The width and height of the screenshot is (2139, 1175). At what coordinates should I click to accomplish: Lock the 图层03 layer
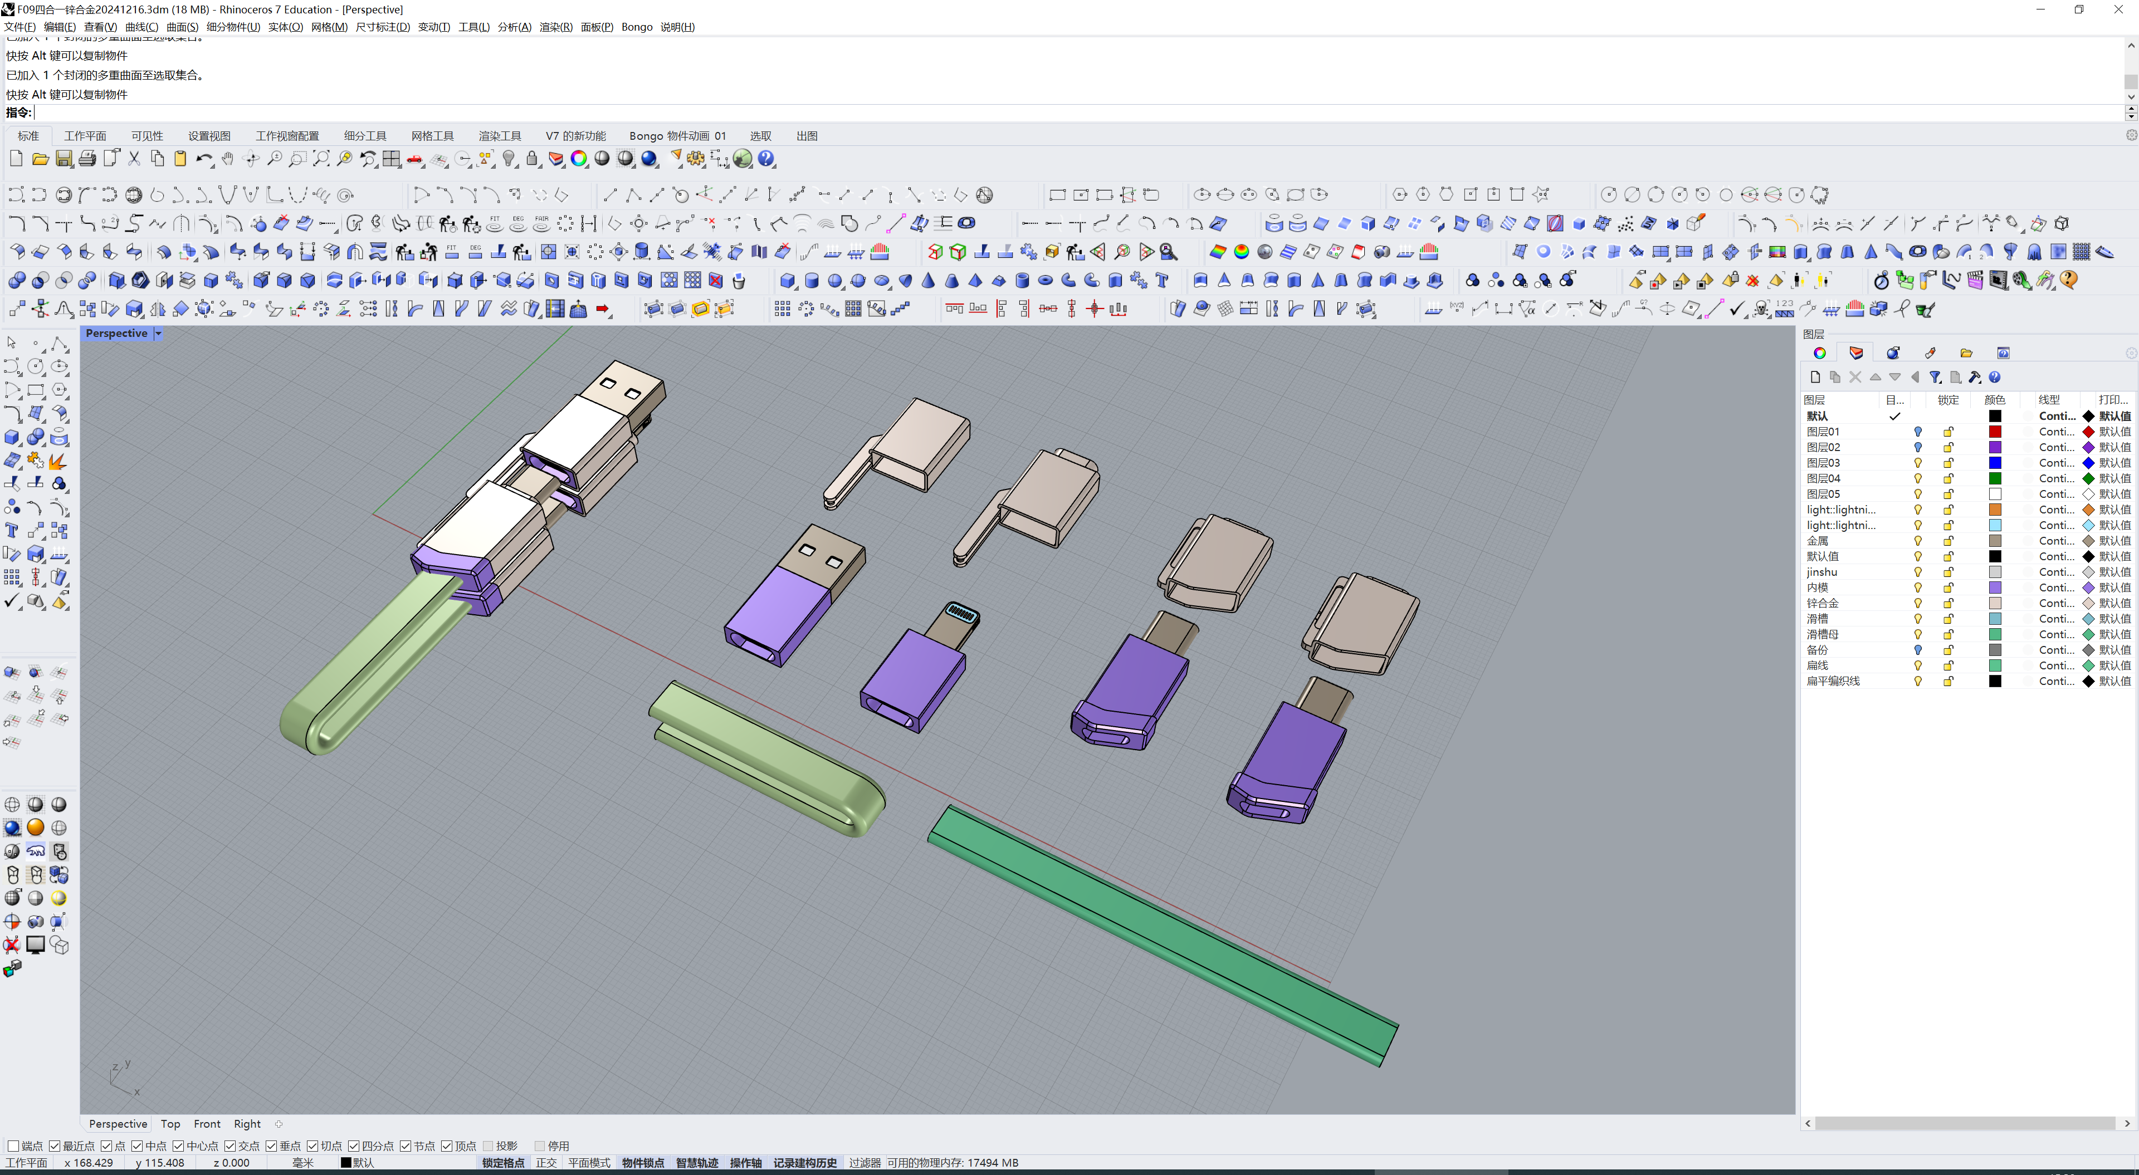1948,463
